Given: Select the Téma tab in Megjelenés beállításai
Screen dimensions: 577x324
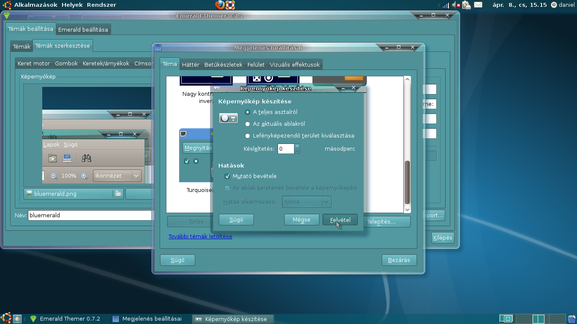Looking at the screenshot, I should 170,64.
